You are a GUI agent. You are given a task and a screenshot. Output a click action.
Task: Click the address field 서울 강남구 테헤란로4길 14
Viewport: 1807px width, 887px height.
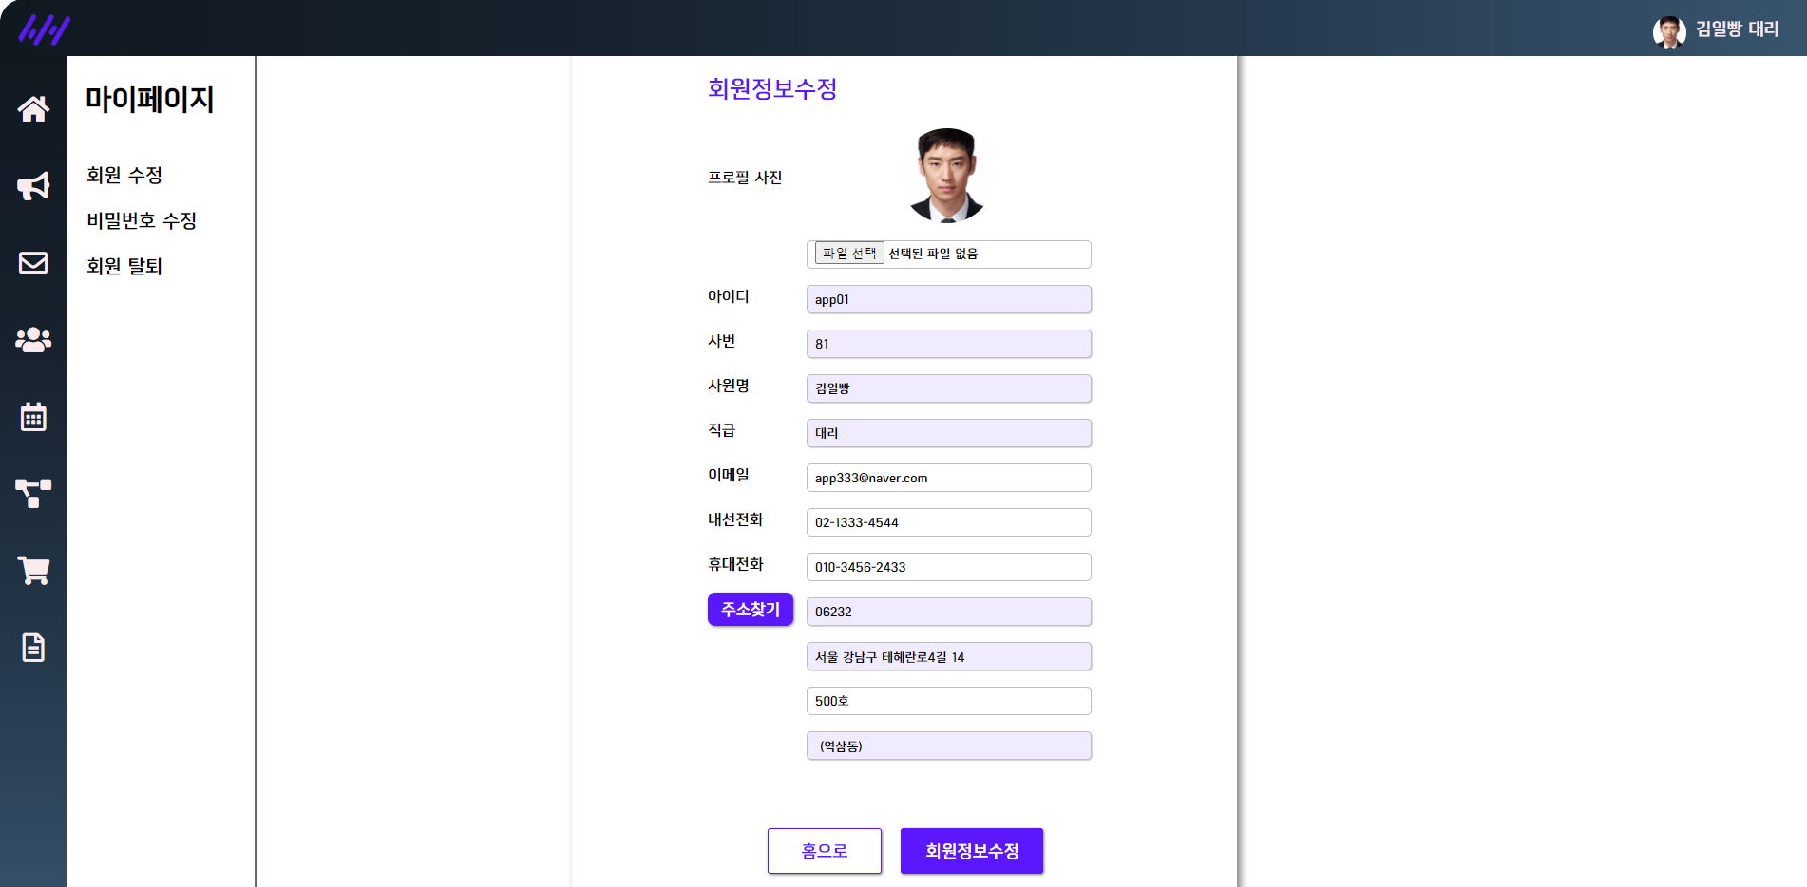949,656
